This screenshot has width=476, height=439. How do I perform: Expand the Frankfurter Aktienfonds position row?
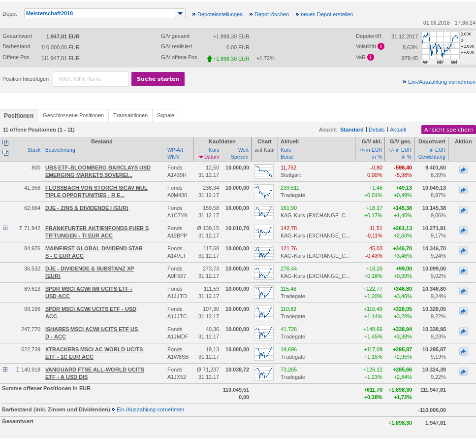[5, 228]
